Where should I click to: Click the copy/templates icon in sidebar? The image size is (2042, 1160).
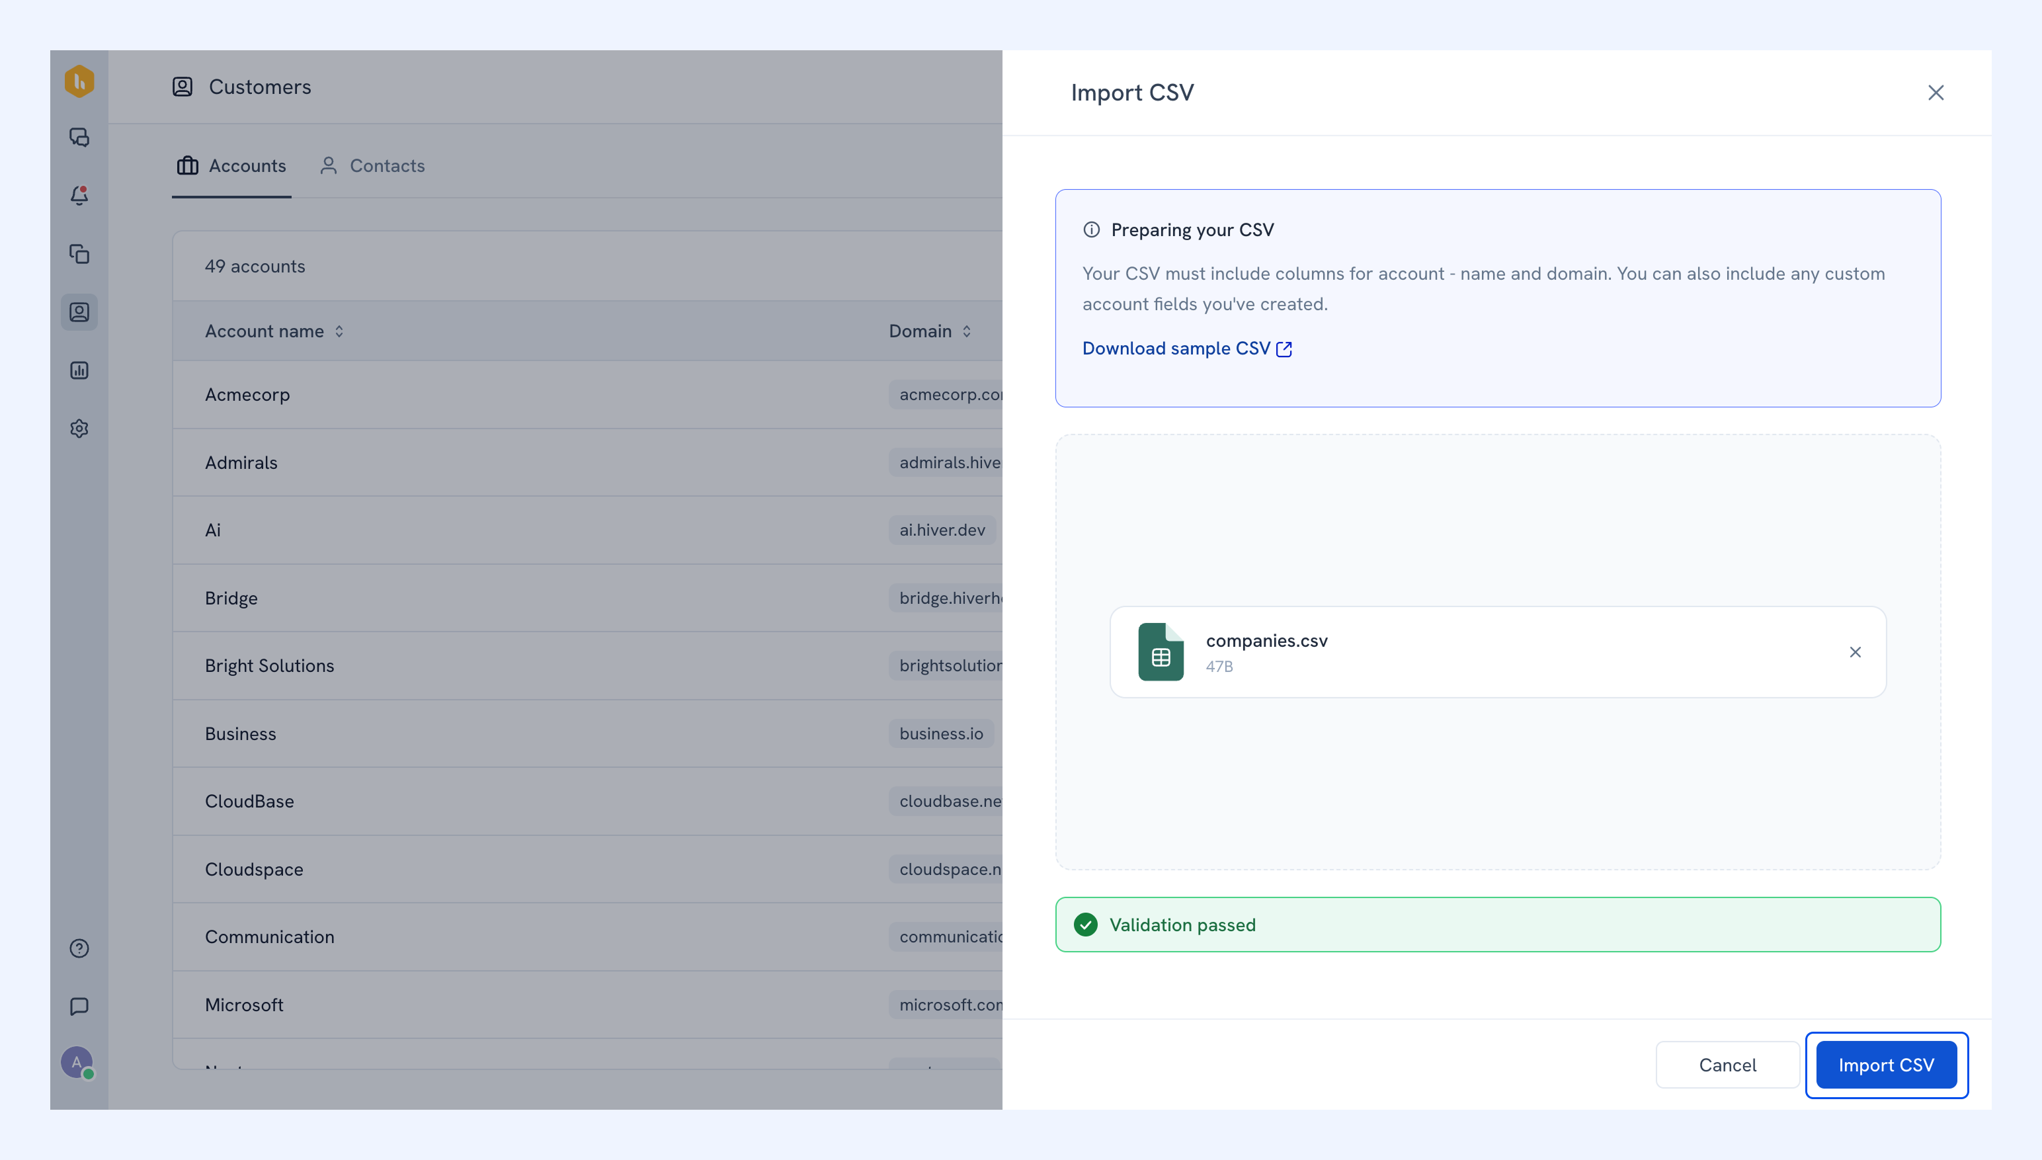point(79,253)
